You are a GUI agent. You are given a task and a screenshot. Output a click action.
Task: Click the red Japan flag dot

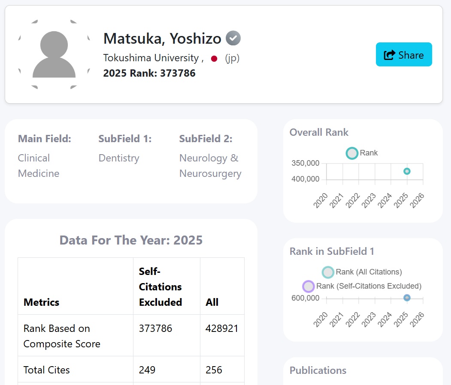[214, 59]
